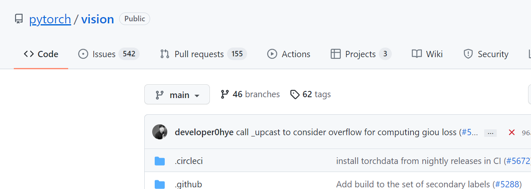The width and height of the screenshot is (531, 189).
Task: Click the Issues count badge 542
Action: [x=129, y=54]
